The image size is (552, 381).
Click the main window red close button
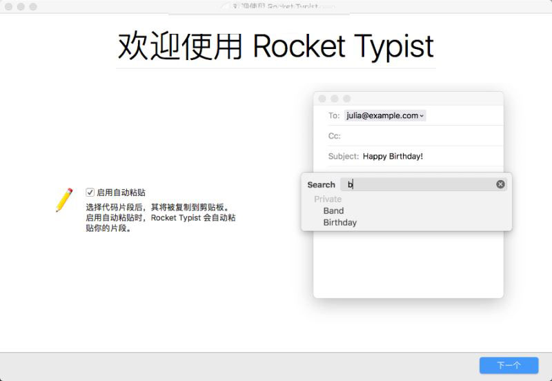tap(8, 6)
